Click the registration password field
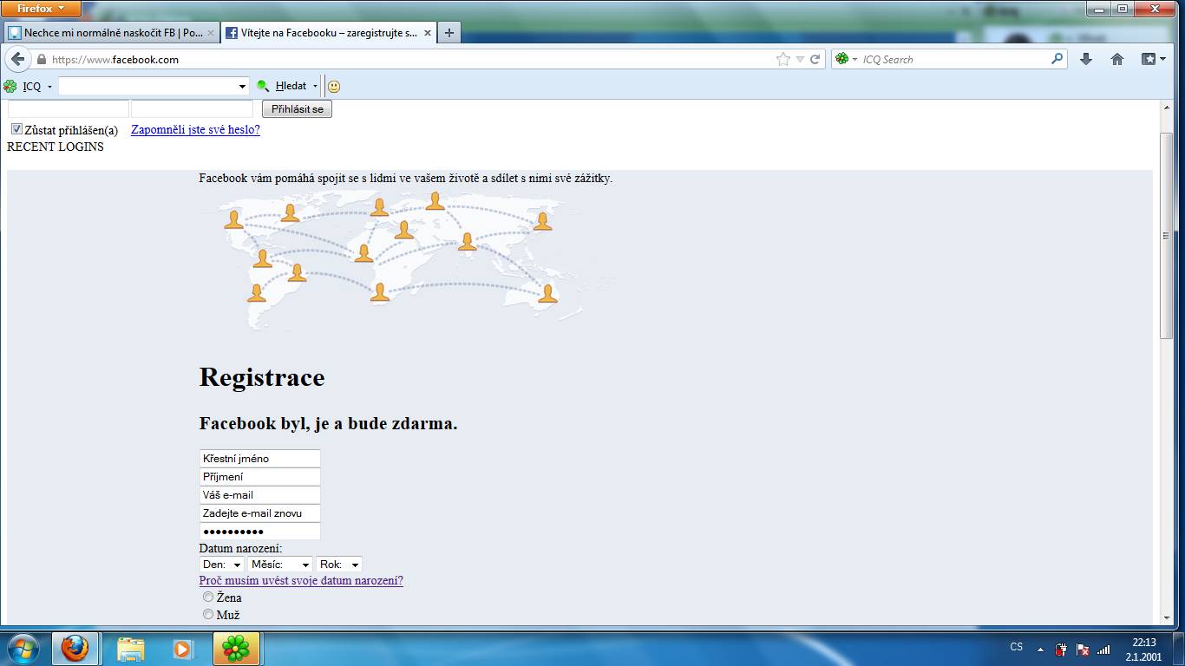 click(260, 532)
